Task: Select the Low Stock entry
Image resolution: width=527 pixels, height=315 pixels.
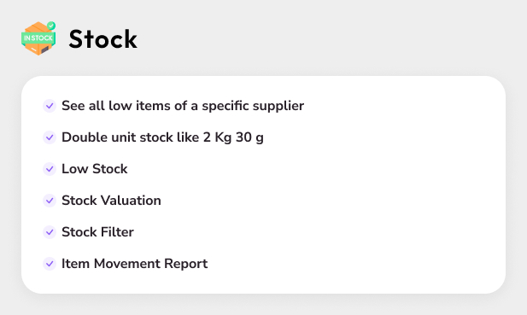Action: [x=95, y=169]
